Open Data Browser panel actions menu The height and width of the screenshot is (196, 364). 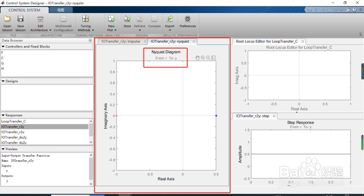[x=90, y=40]
